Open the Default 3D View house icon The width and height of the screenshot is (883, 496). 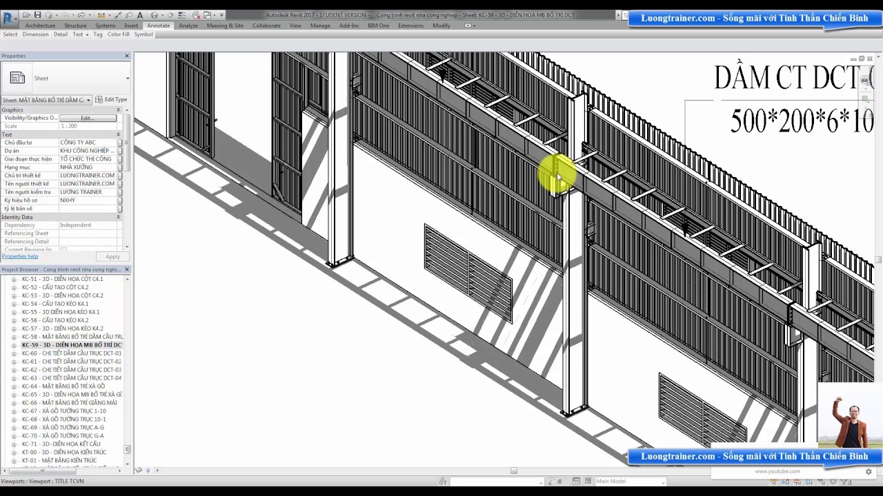click(x=155, y=15)
